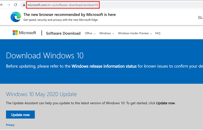Go to the Software Download home link

[x=63, y=33]
